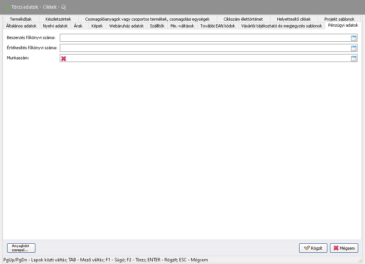365x264 pixels.
Task: Open the Készletszintek tab
Action: [58, 19]
